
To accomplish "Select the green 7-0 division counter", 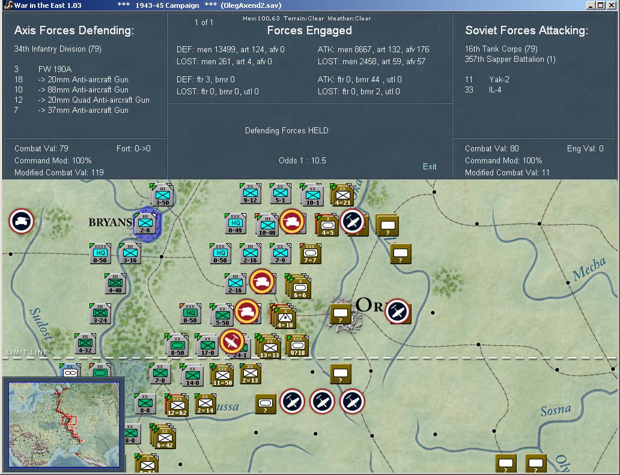I will (x=160, y=374).
